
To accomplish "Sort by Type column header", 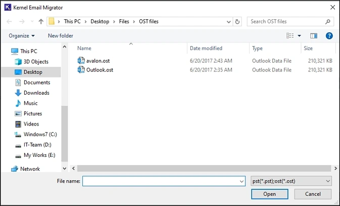I will click(x=257, y=48).
